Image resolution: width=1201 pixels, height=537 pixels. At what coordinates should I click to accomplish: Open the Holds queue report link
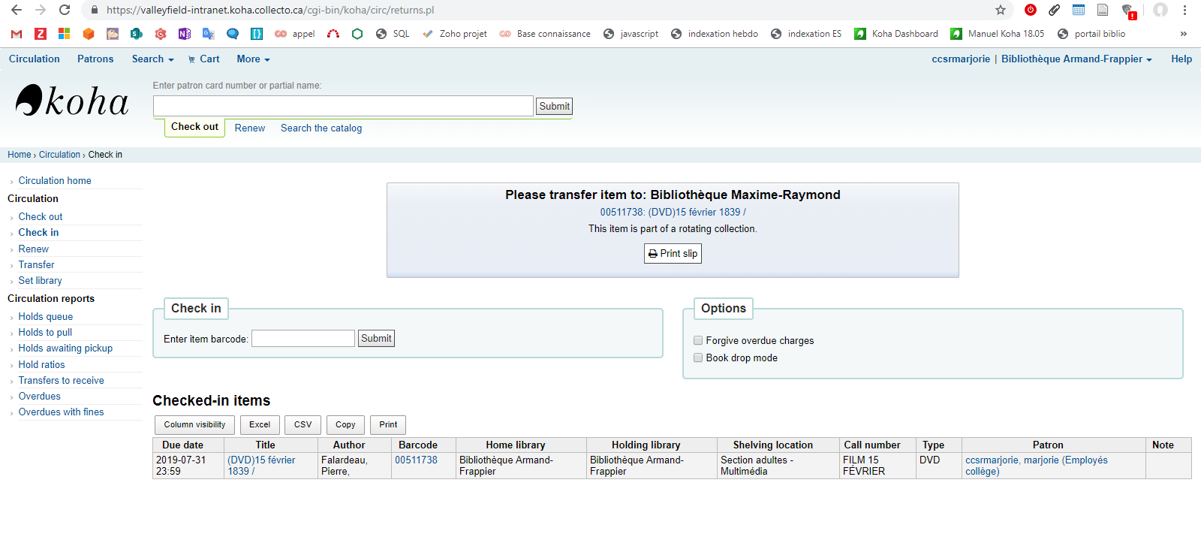[x=46, y=317]
